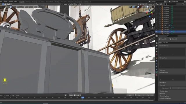Click the current frame marker on timeline

point(83,98)
